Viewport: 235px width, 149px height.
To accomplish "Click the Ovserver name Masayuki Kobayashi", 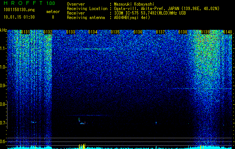I will tap(134, 4).
